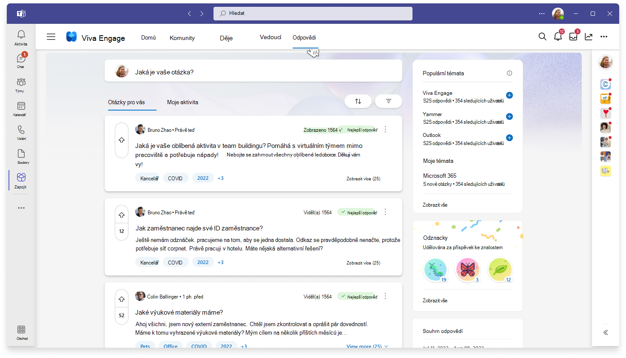The width and height of the screenshot is (626, 358).
Task: Expand the collapsed right rail with double chevron
Action: (606, 332)
